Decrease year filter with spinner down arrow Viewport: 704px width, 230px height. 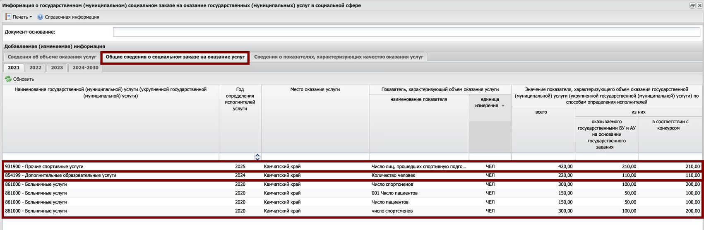click(x=257, y=159)
